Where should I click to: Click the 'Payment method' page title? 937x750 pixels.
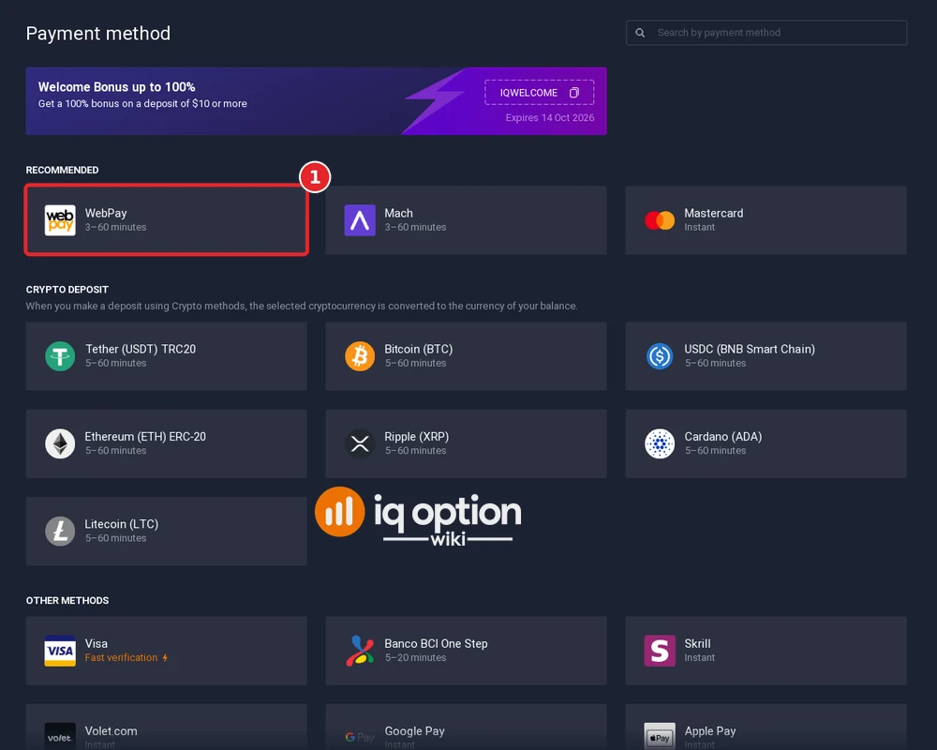pyautogui.click(x=98, y=33)
